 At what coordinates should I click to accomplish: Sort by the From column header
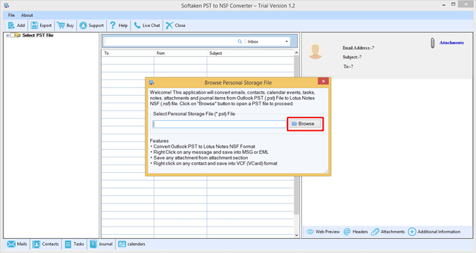[x=180, y=54]
